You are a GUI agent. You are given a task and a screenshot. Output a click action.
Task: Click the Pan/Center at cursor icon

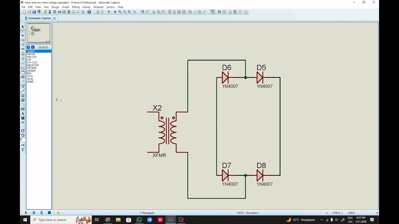pyautogui.click(x=115, y=12)
